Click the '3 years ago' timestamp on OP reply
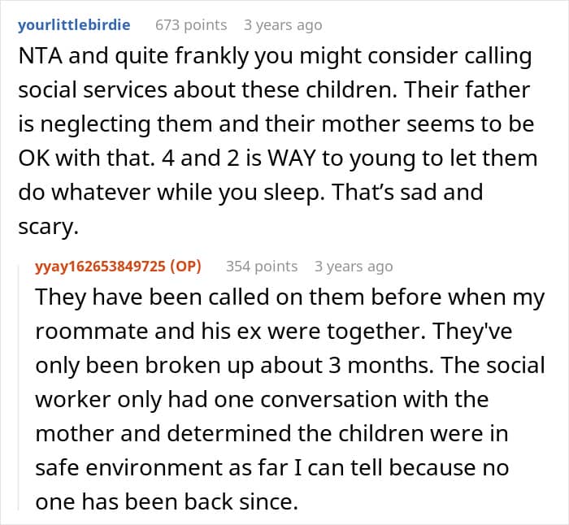 click(x=354, y=267)
